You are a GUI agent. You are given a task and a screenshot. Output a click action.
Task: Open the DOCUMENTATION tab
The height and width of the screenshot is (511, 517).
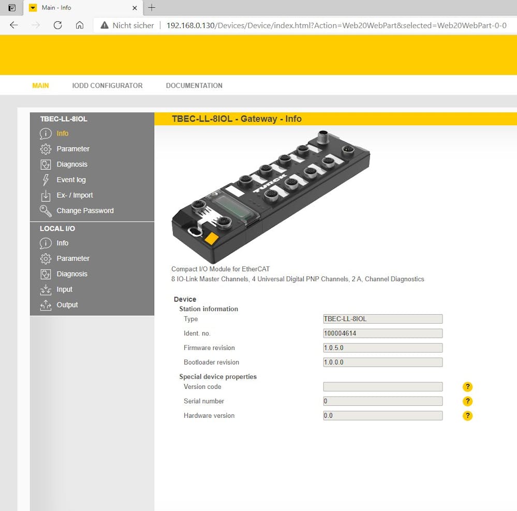coord(194,85)
